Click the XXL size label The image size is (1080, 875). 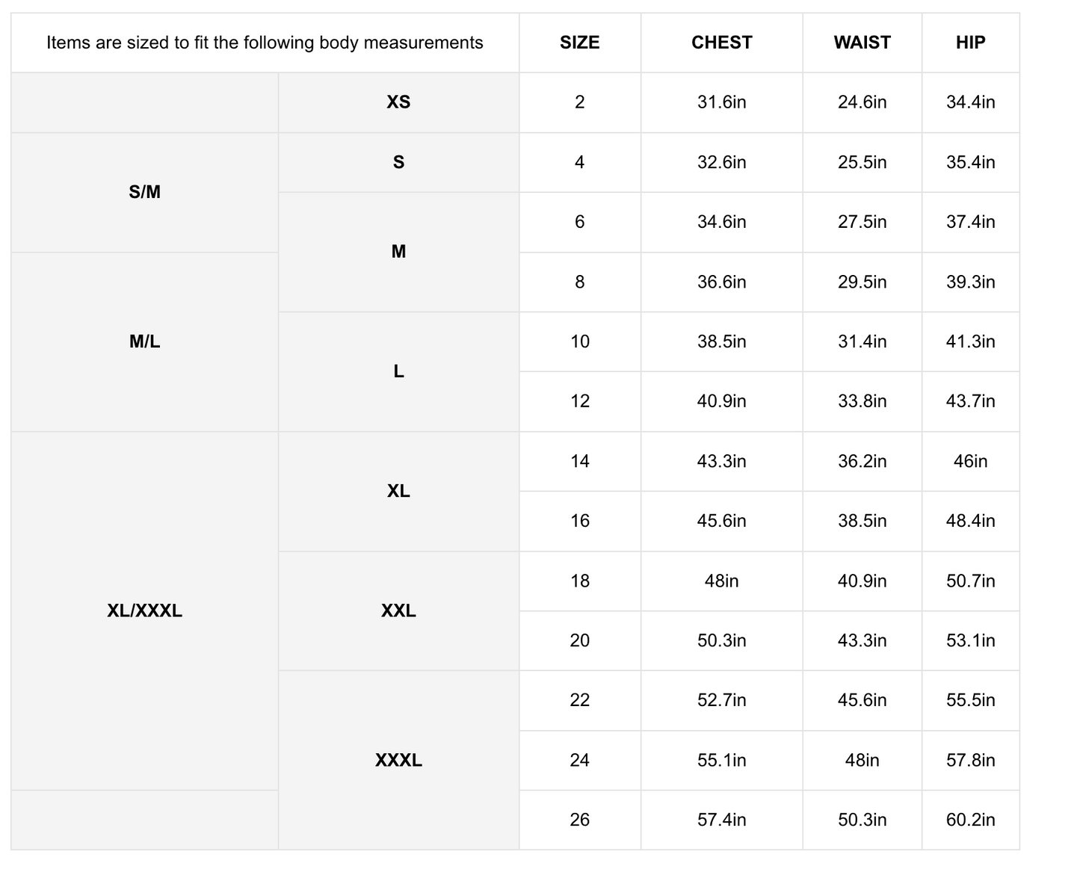coord(398,610)
